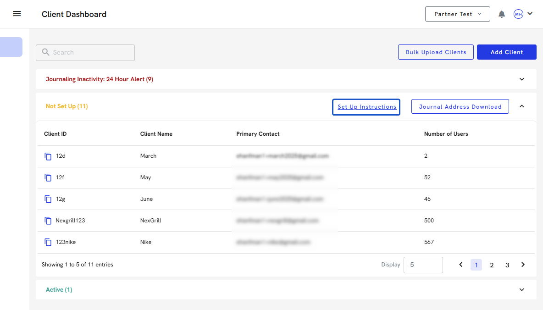The image size is (543, 310).
Task: Click Bulk Upload Clients button
Action: 436,52
